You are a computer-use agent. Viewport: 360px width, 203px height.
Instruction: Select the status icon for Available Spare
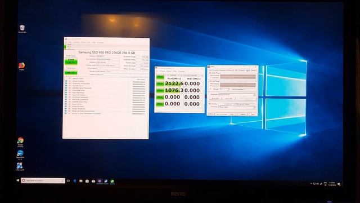[66, 86]
